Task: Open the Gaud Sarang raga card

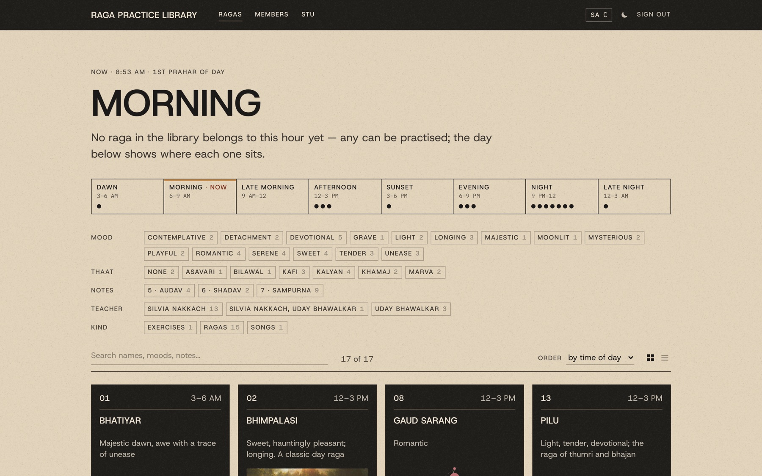Action: [454, 430]
